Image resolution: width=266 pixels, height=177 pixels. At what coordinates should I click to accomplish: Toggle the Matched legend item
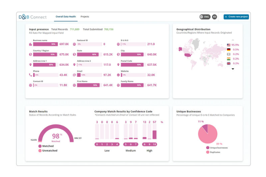point(47,147)
